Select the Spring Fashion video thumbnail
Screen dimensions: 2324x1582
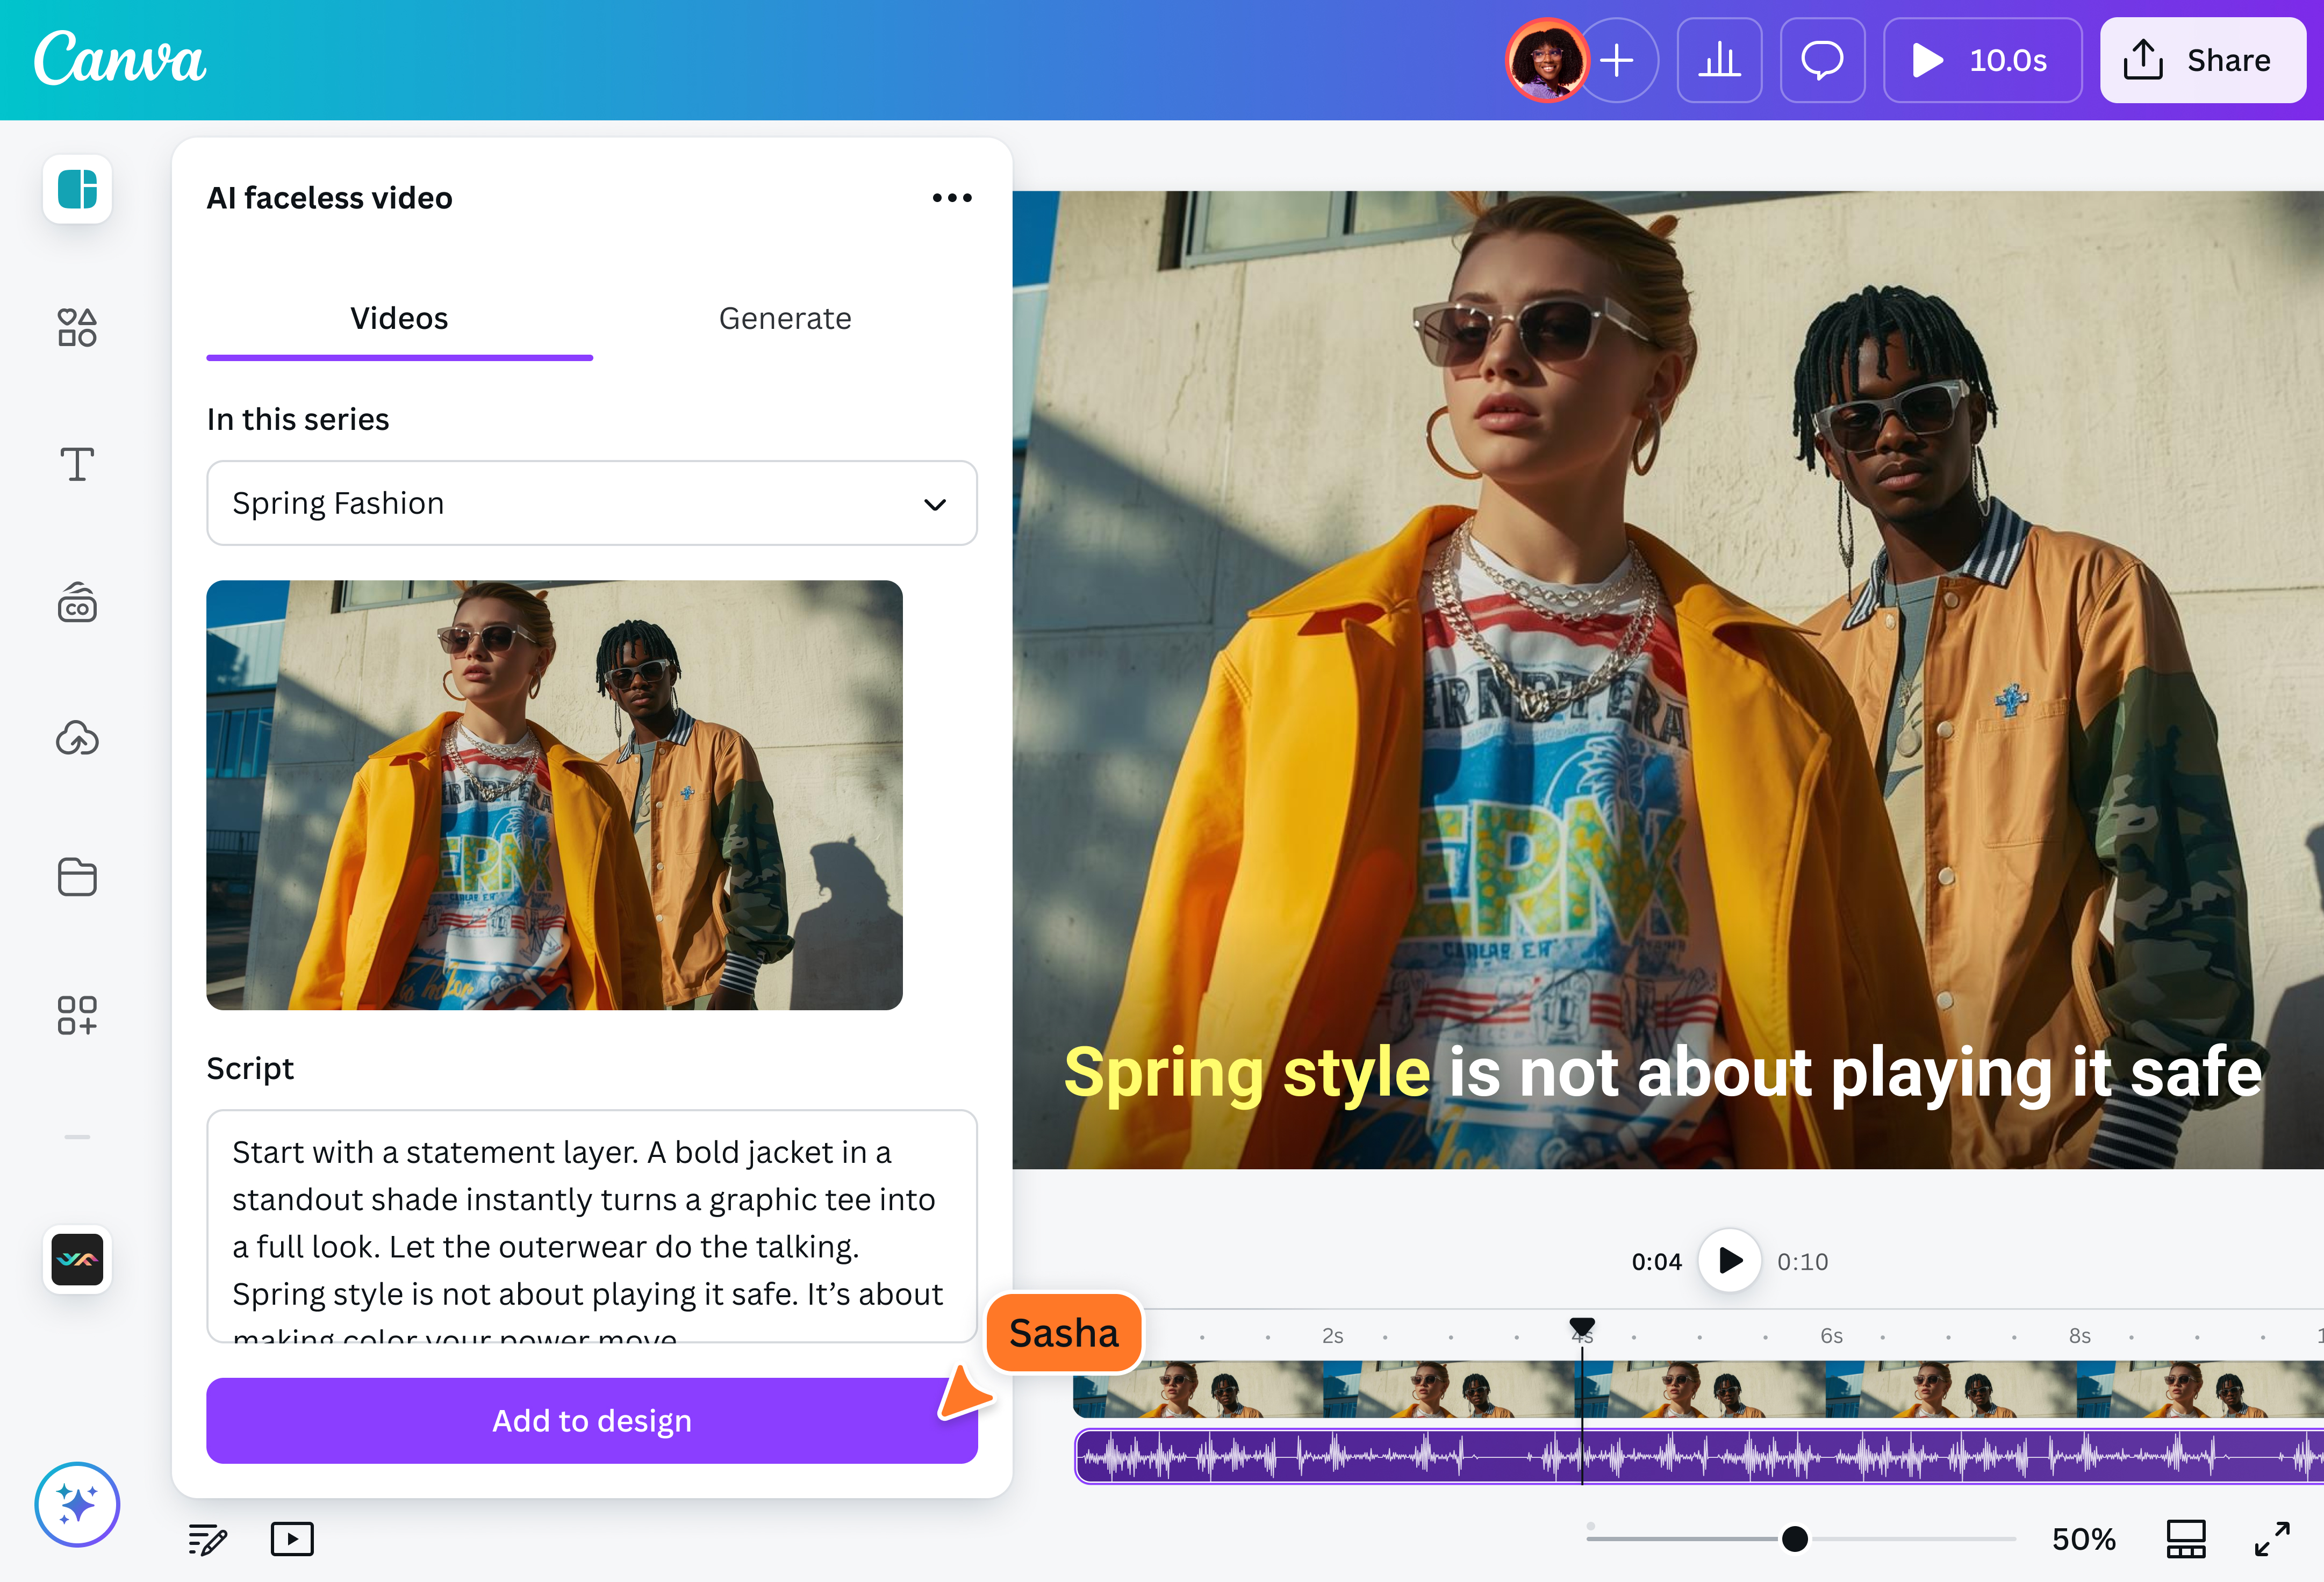(554, 795)
